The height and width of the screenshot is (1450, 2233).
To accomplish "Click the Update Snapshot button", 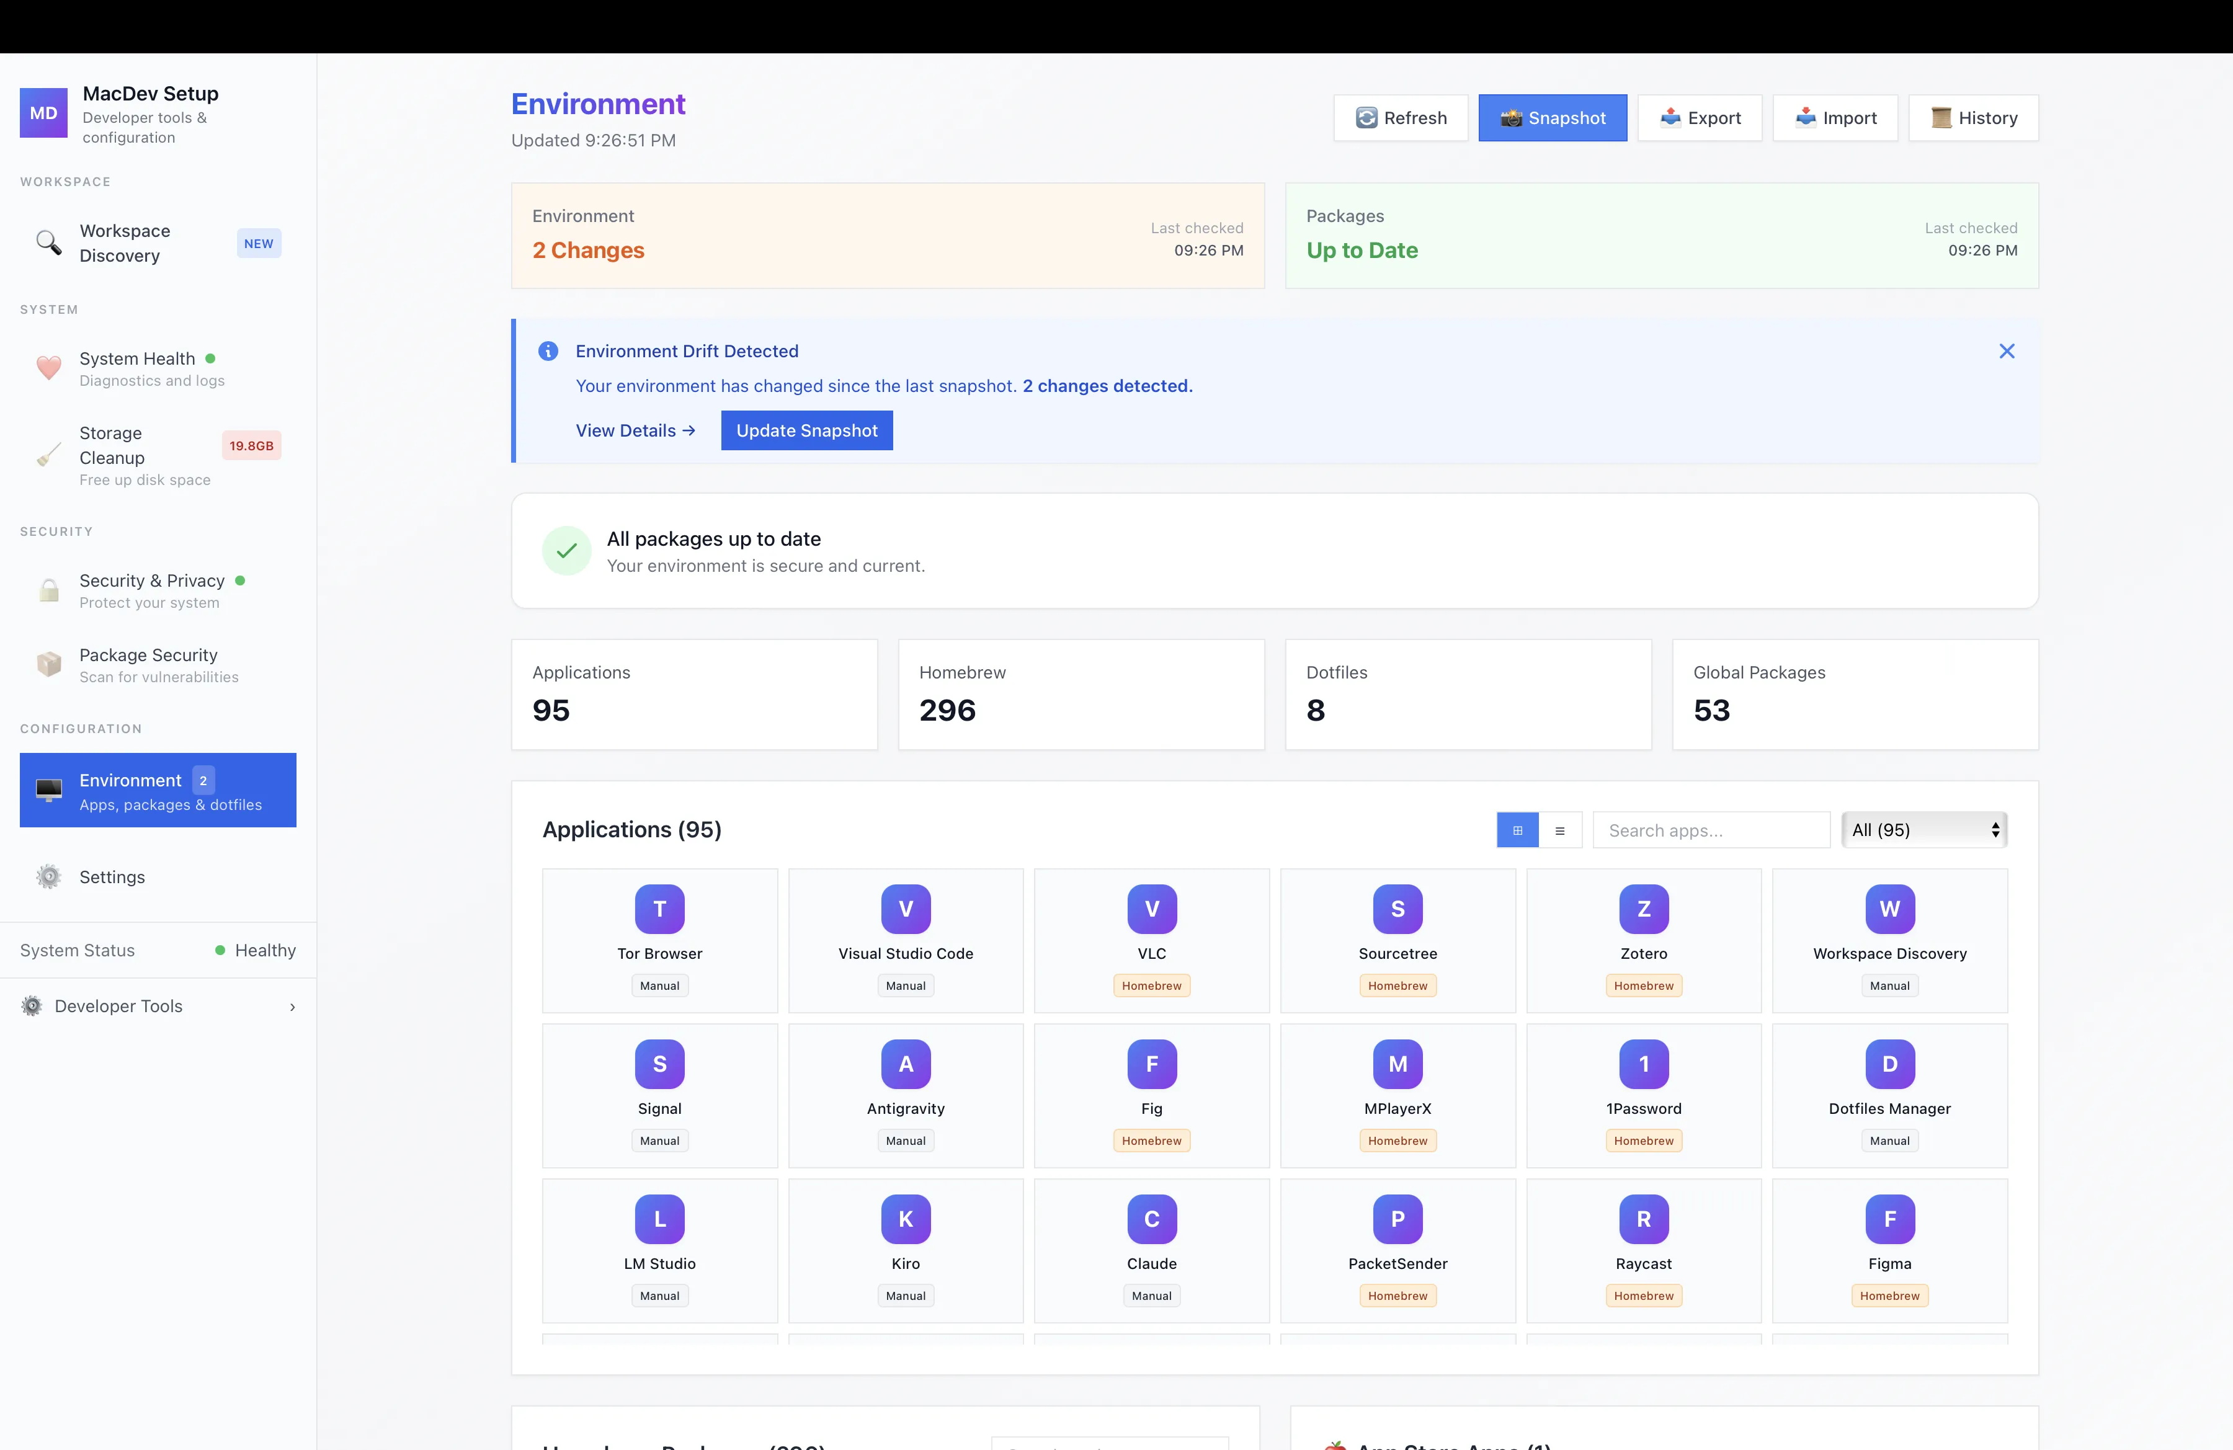I will pyautogui.click(x=806, y=430).
